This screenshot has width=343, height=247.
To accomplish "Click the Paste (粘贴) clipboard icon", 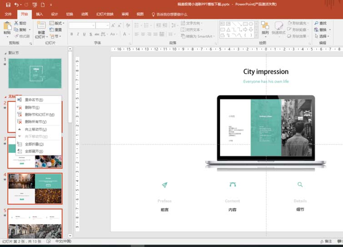I will (x=7, y=25).
